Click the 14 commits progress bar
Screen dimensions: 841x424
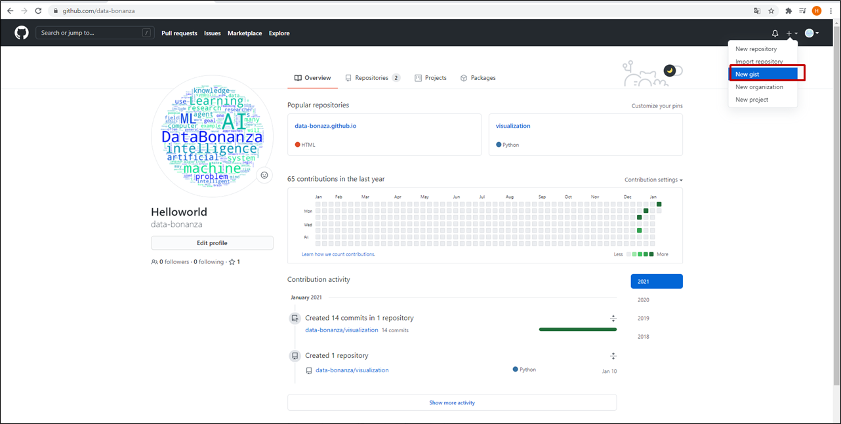(578, 330)
